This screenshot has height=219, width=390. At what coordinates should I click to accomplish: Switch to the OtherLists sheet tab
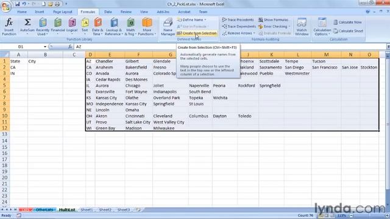coord(44,210)
